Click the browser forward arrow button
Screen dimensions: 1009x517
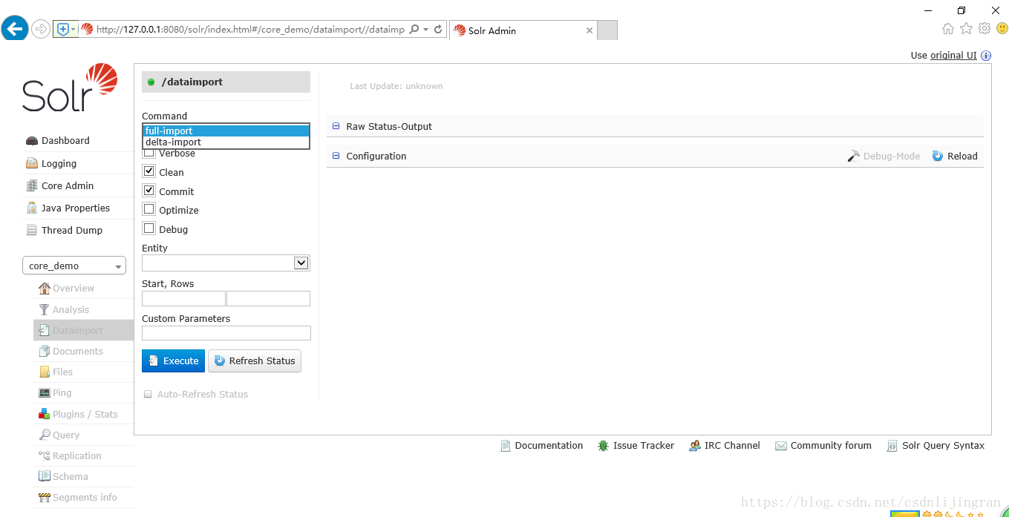pyautogui.click(x=41, y=29)
